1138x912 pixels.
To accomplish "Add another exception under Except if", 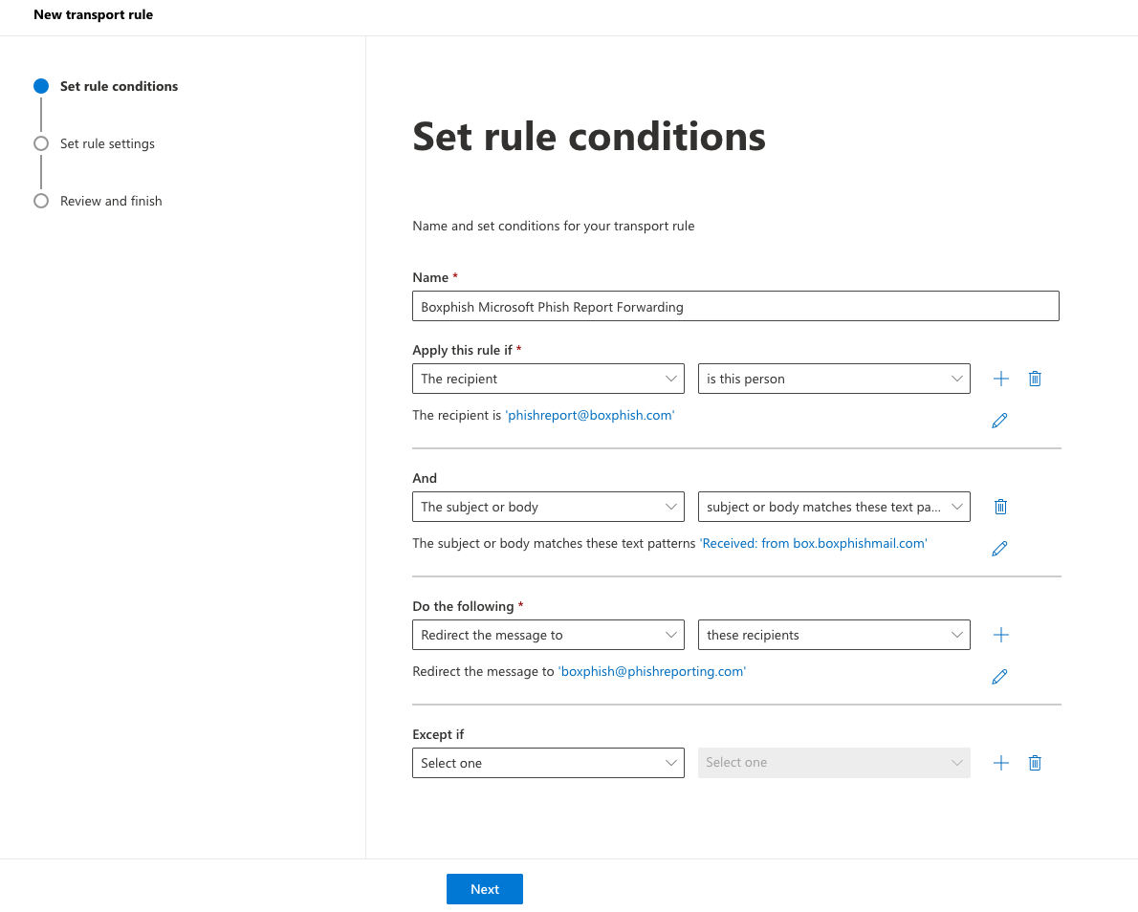I will click(x=1001, y=763).
